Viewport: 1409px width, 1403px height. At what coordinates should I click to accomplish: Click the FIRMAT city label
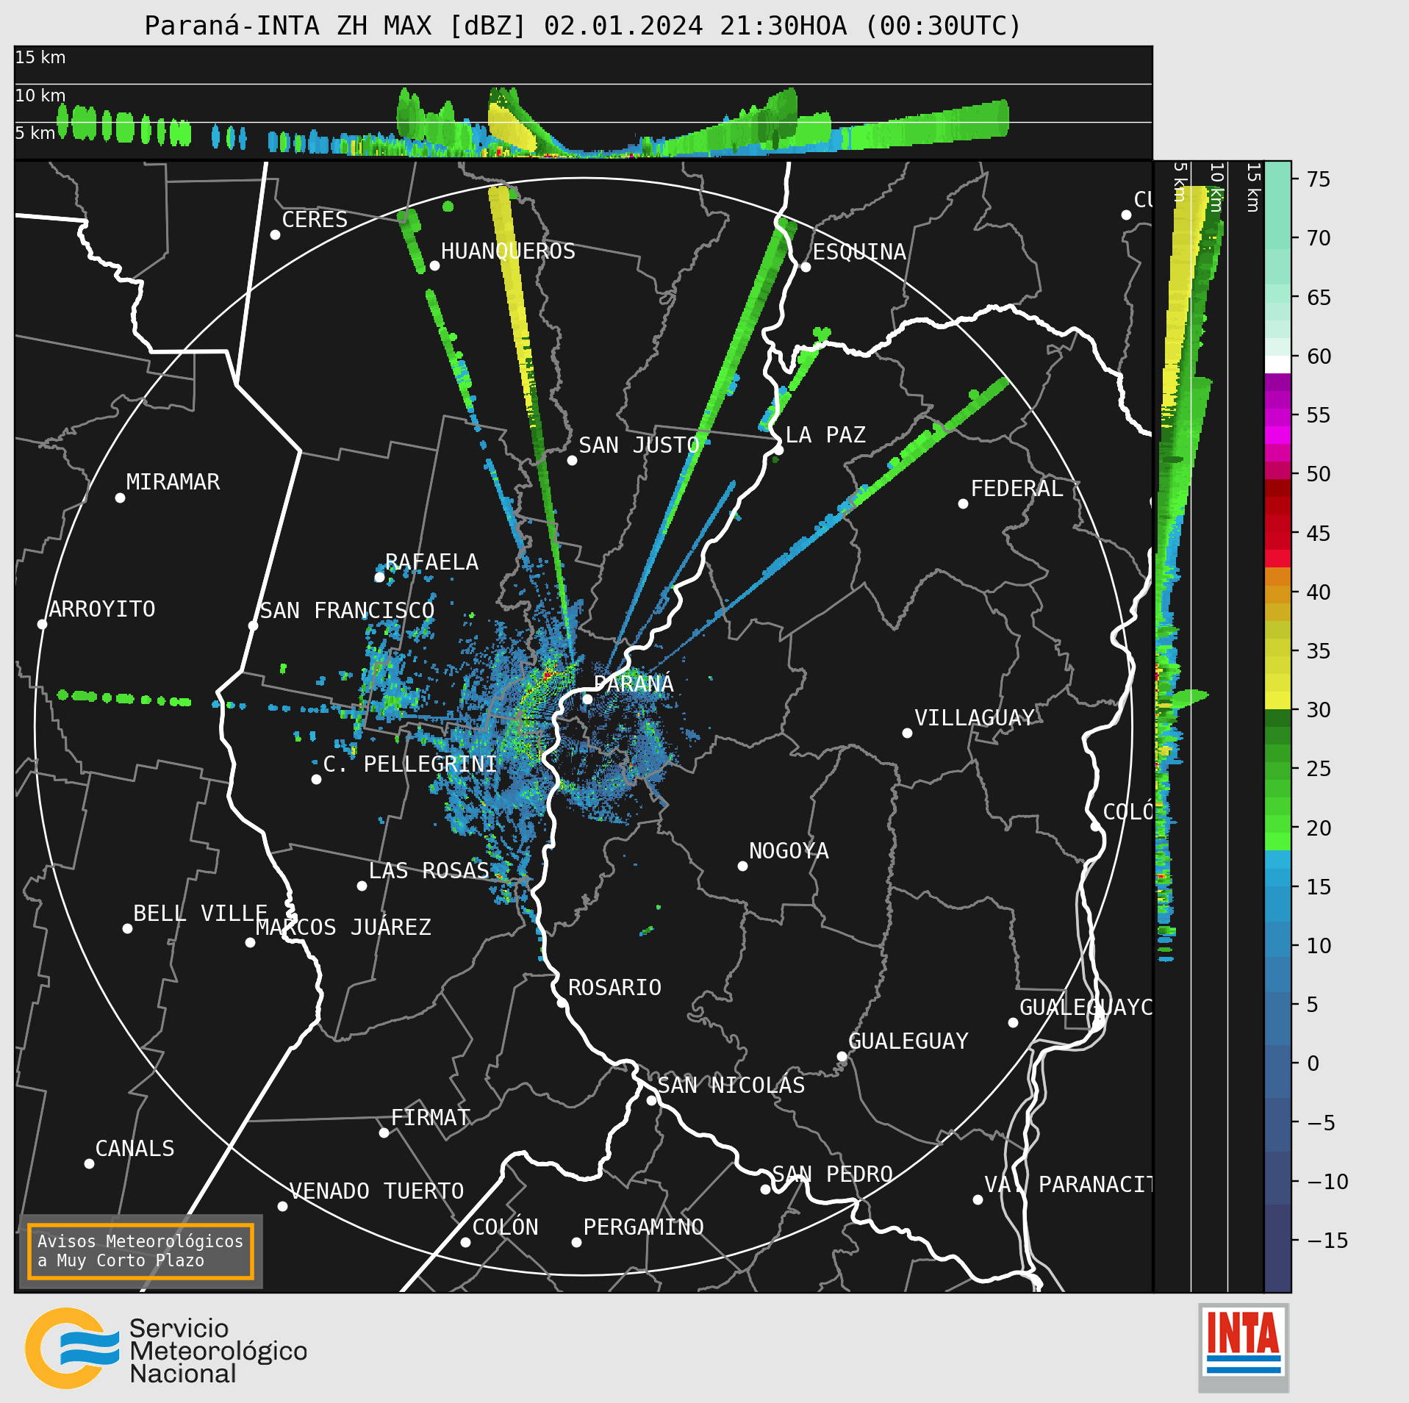[x=430, y=1117]
